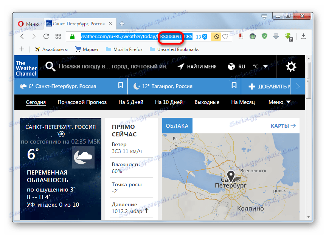Open the green shield extension
This screenshot has height=235, width=326.
click(264, 37)
